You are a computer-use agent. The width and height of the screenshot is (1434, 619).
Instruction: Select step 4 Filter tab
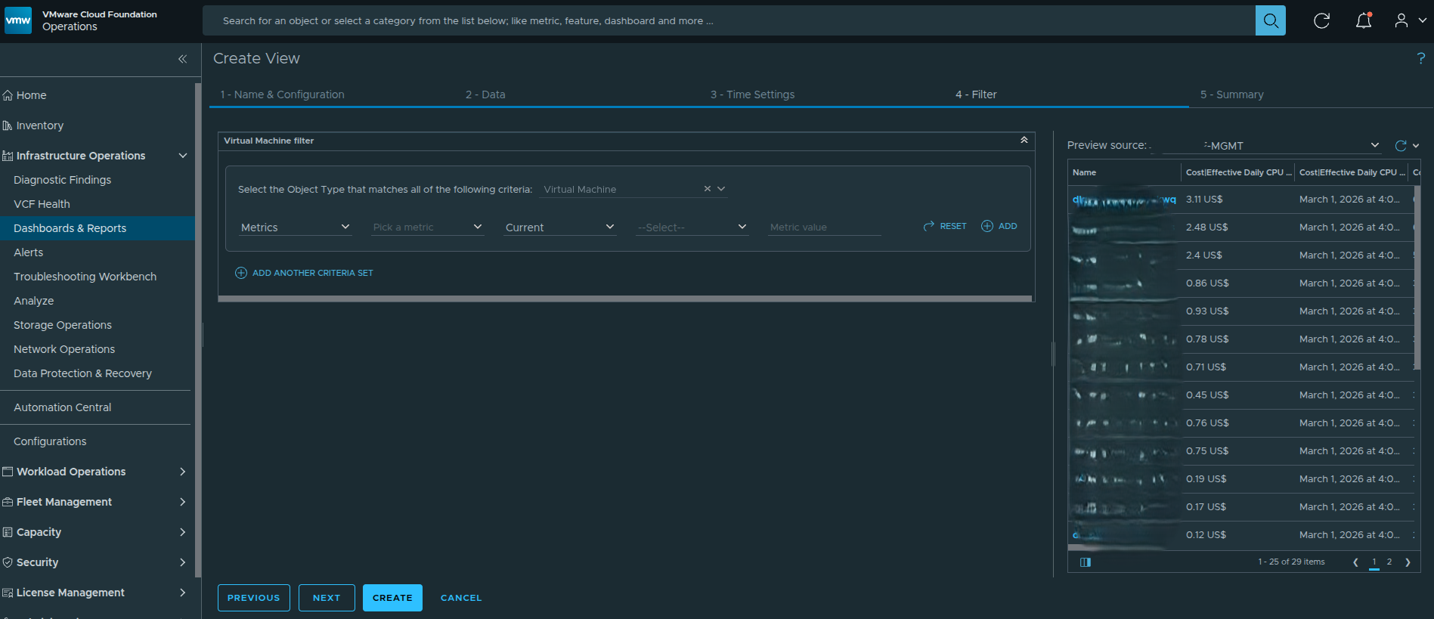[976, 94]
